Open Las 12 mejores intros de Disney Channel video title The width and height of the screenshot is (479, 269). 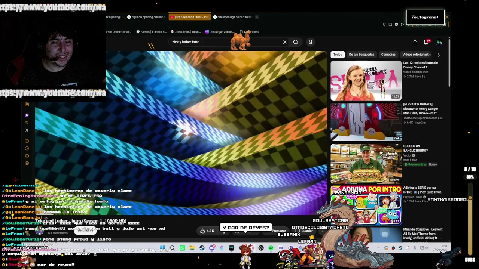click(420, 65)
